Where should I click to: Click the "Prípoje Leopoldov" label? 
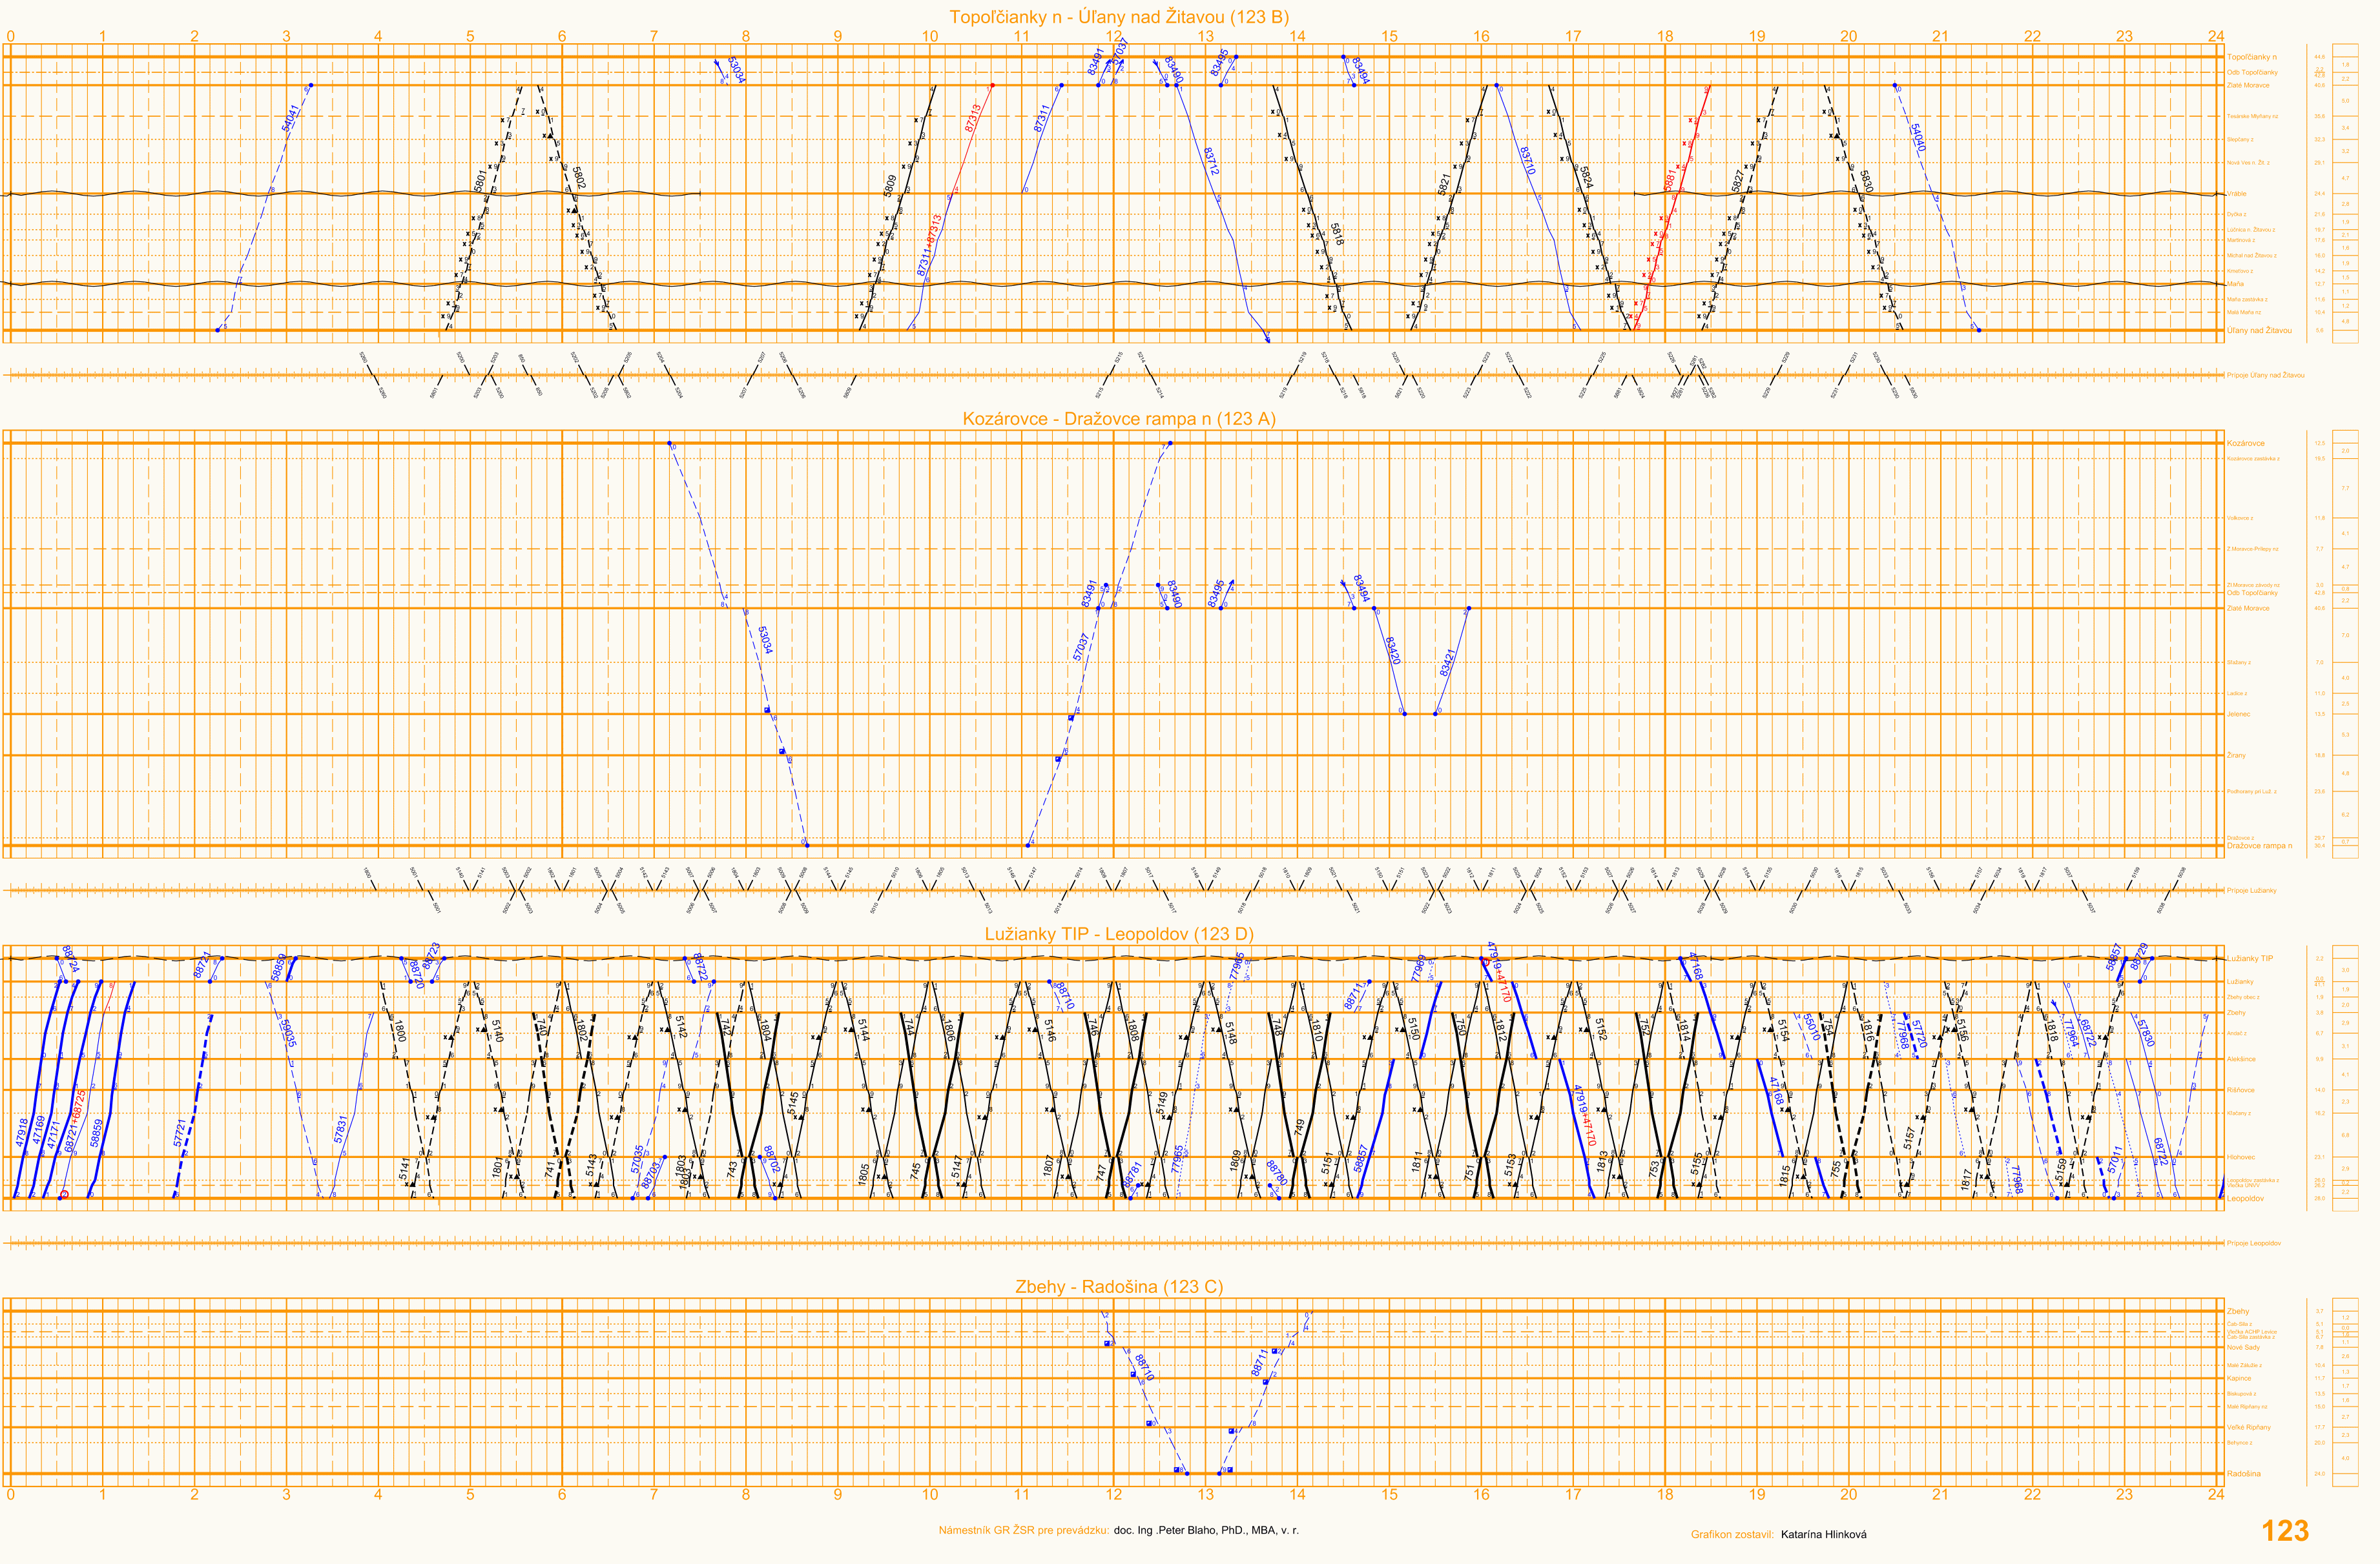click(2254, 1244)
